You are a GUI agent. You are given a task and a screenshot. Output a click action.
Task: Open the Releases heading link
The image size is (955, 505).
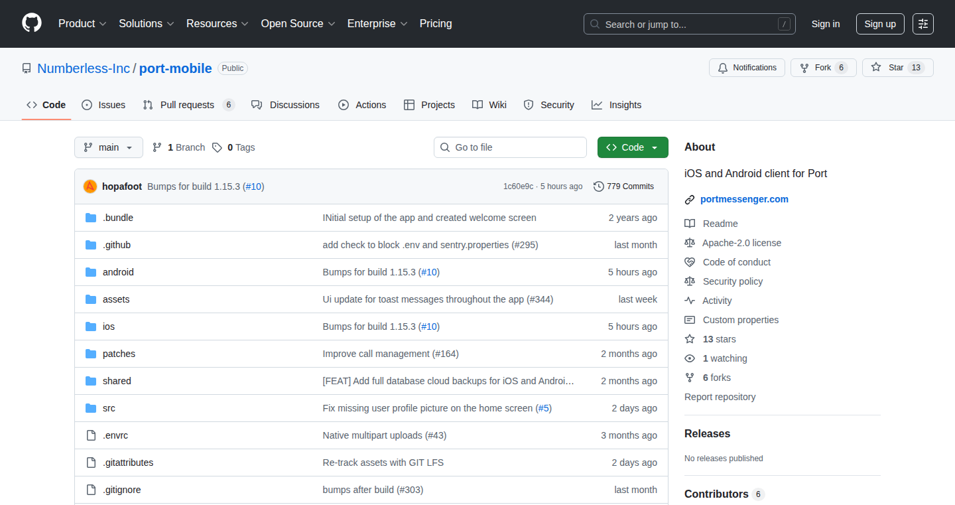pyautogui.click(x=707, y=433)
